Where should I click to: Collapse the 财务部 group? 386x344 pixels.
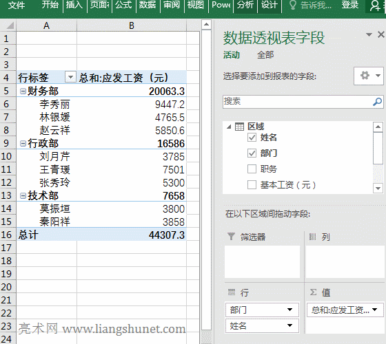click(x=23, y=92)
